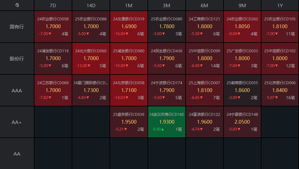Click the 24宁夏银行CD148 cell
Image resolution: width=299 pixels, height=169 pixels.
coord(242,122)
